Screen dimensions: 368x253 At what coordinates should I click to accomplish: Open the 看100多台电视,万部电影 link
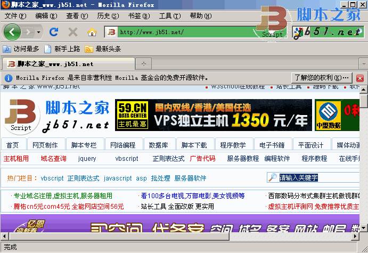[193, 195]
